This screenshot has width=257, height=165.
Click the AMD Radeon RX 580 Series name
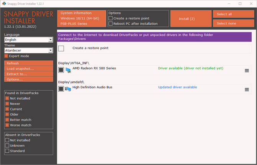(x=94, y=68)
